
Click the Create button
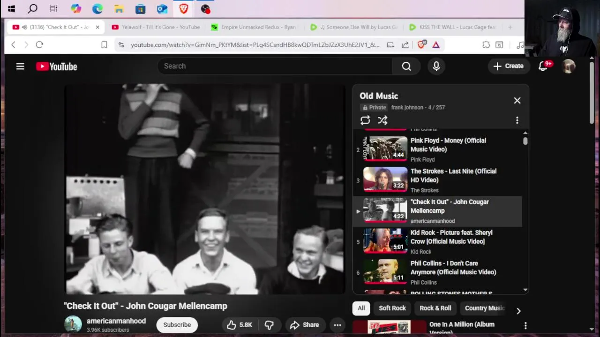tap(508, 66)
